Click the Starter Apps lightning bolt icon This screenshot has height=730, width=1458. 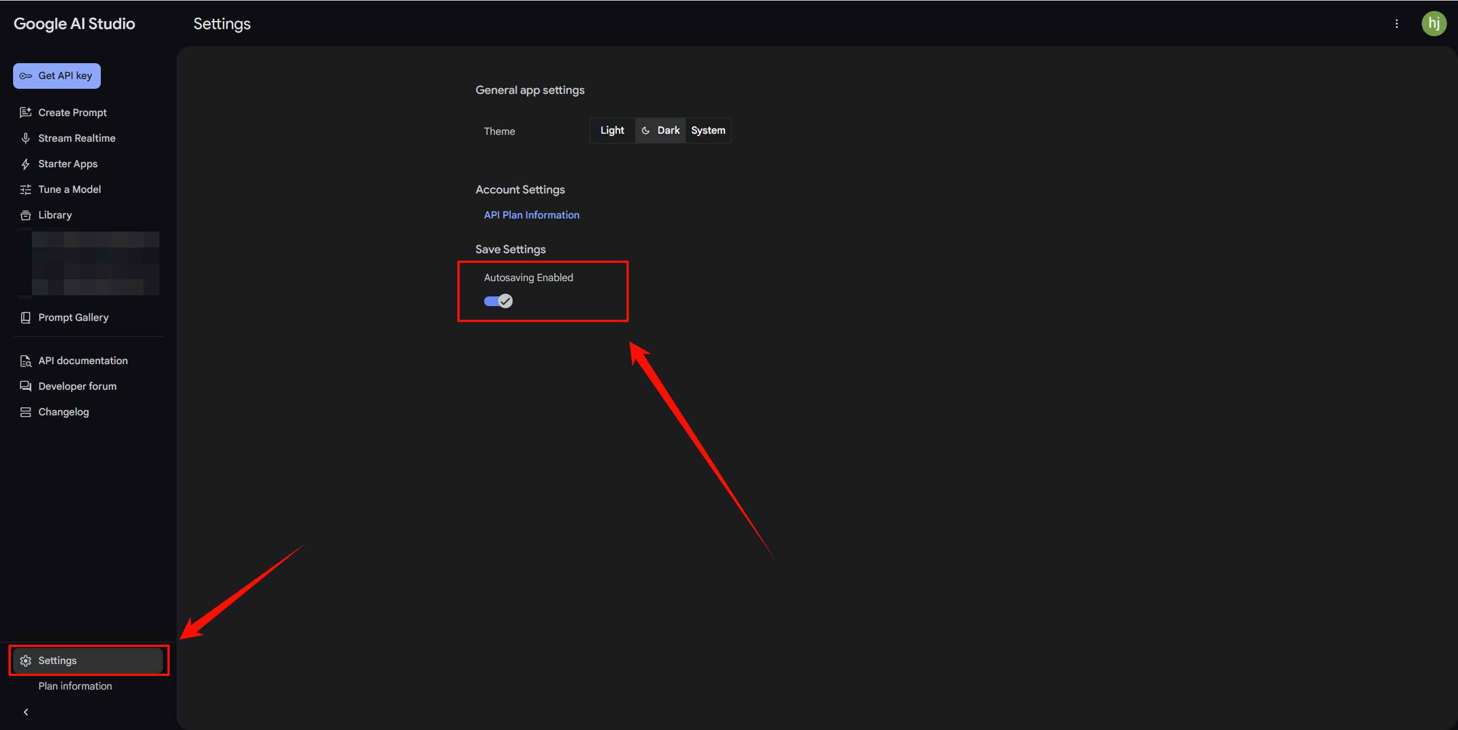26,164
